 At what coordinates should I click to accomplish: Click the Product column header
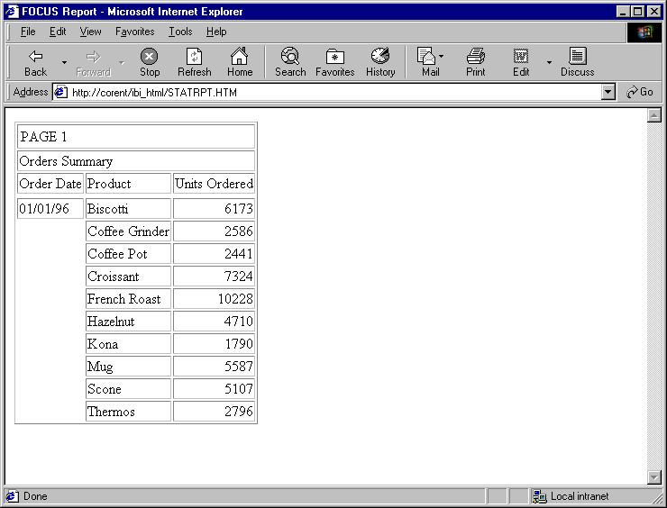pos(129,184)
